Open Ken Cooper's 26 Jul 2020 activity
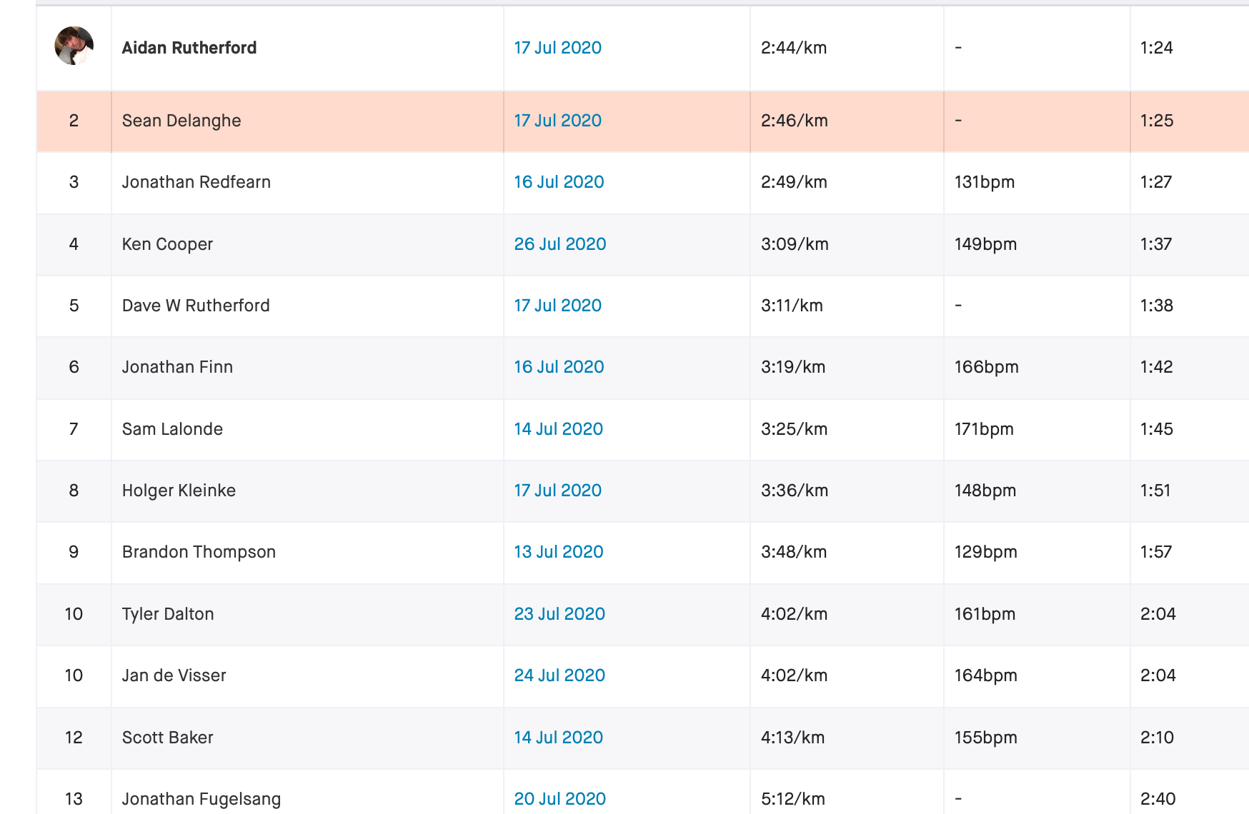 pyautogui.click(x=560, y=244)
